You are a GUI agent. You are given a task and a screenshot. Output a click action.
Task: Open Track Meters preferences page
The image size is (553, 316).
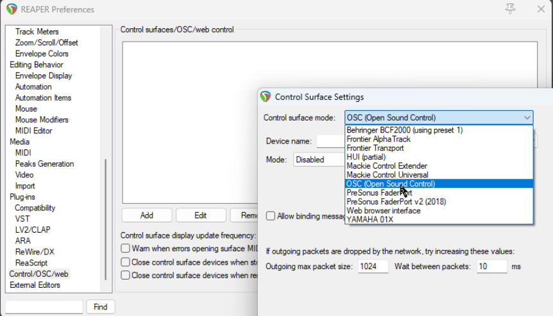tap(37, 31)
